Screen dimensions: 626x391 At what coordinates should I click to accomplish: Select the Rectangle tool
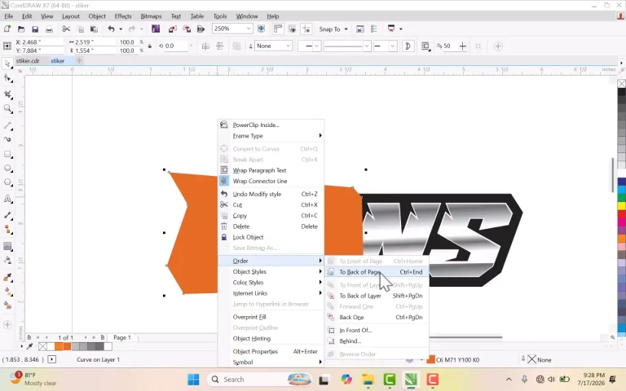7,155
